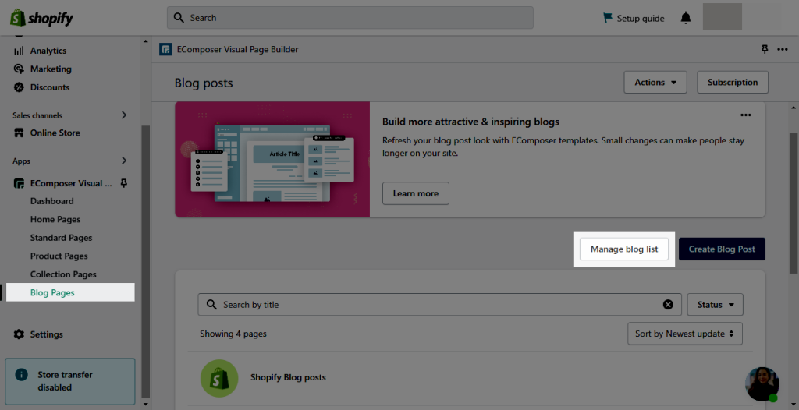Click the banner blog illustration
Viewport: 799px width, 410px height.
272,160
